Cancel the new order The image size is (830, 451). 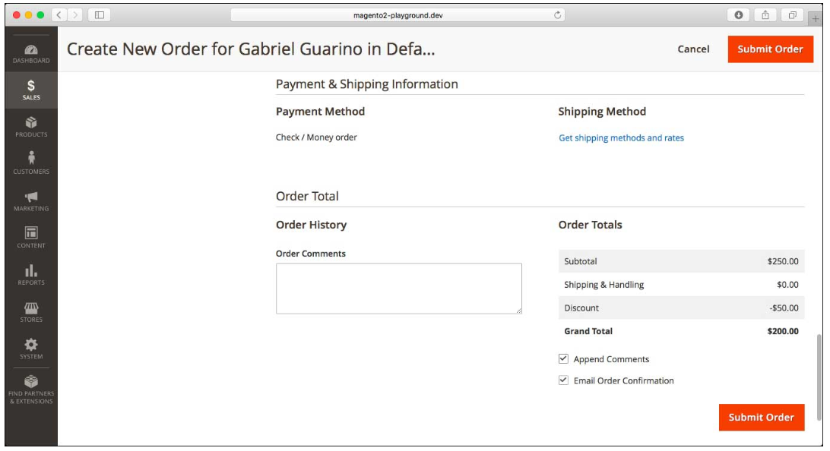(x=692, y=49)
